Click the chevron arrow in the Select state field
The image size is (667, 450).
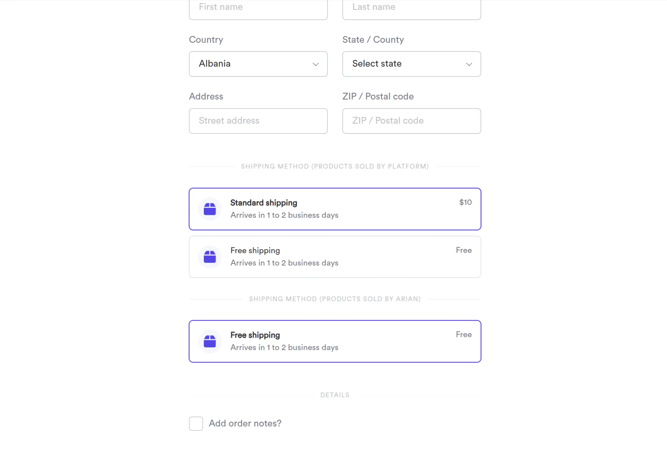[x=469, y=64]
